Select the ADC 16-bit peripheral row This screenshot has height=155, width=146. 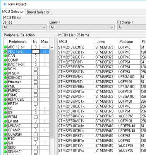click(x=26, y=52)
